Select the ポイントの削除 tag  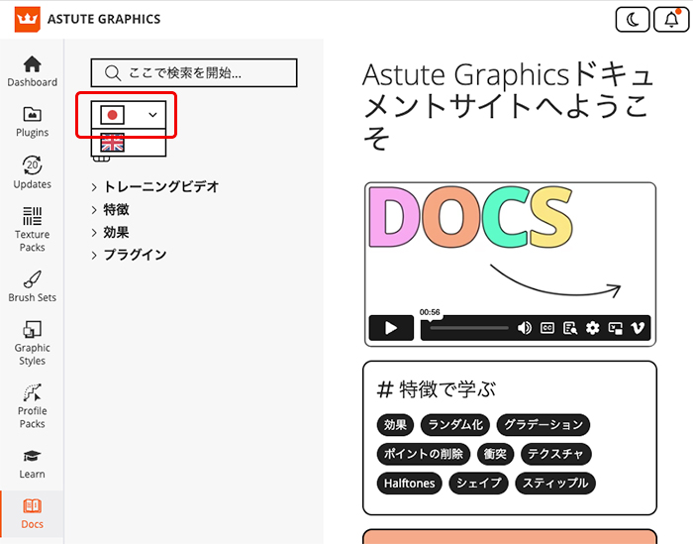tap(424, 454)
